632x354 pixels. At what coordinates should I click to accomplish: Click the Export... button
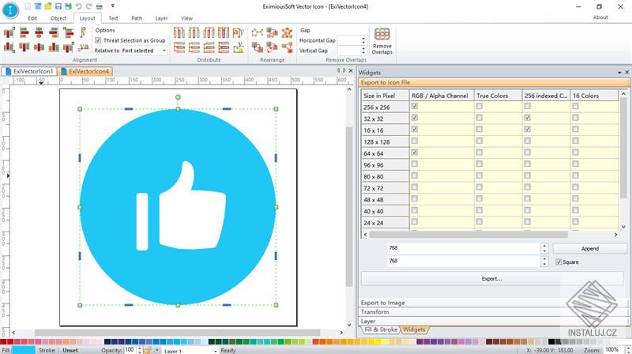pos(491,279)
